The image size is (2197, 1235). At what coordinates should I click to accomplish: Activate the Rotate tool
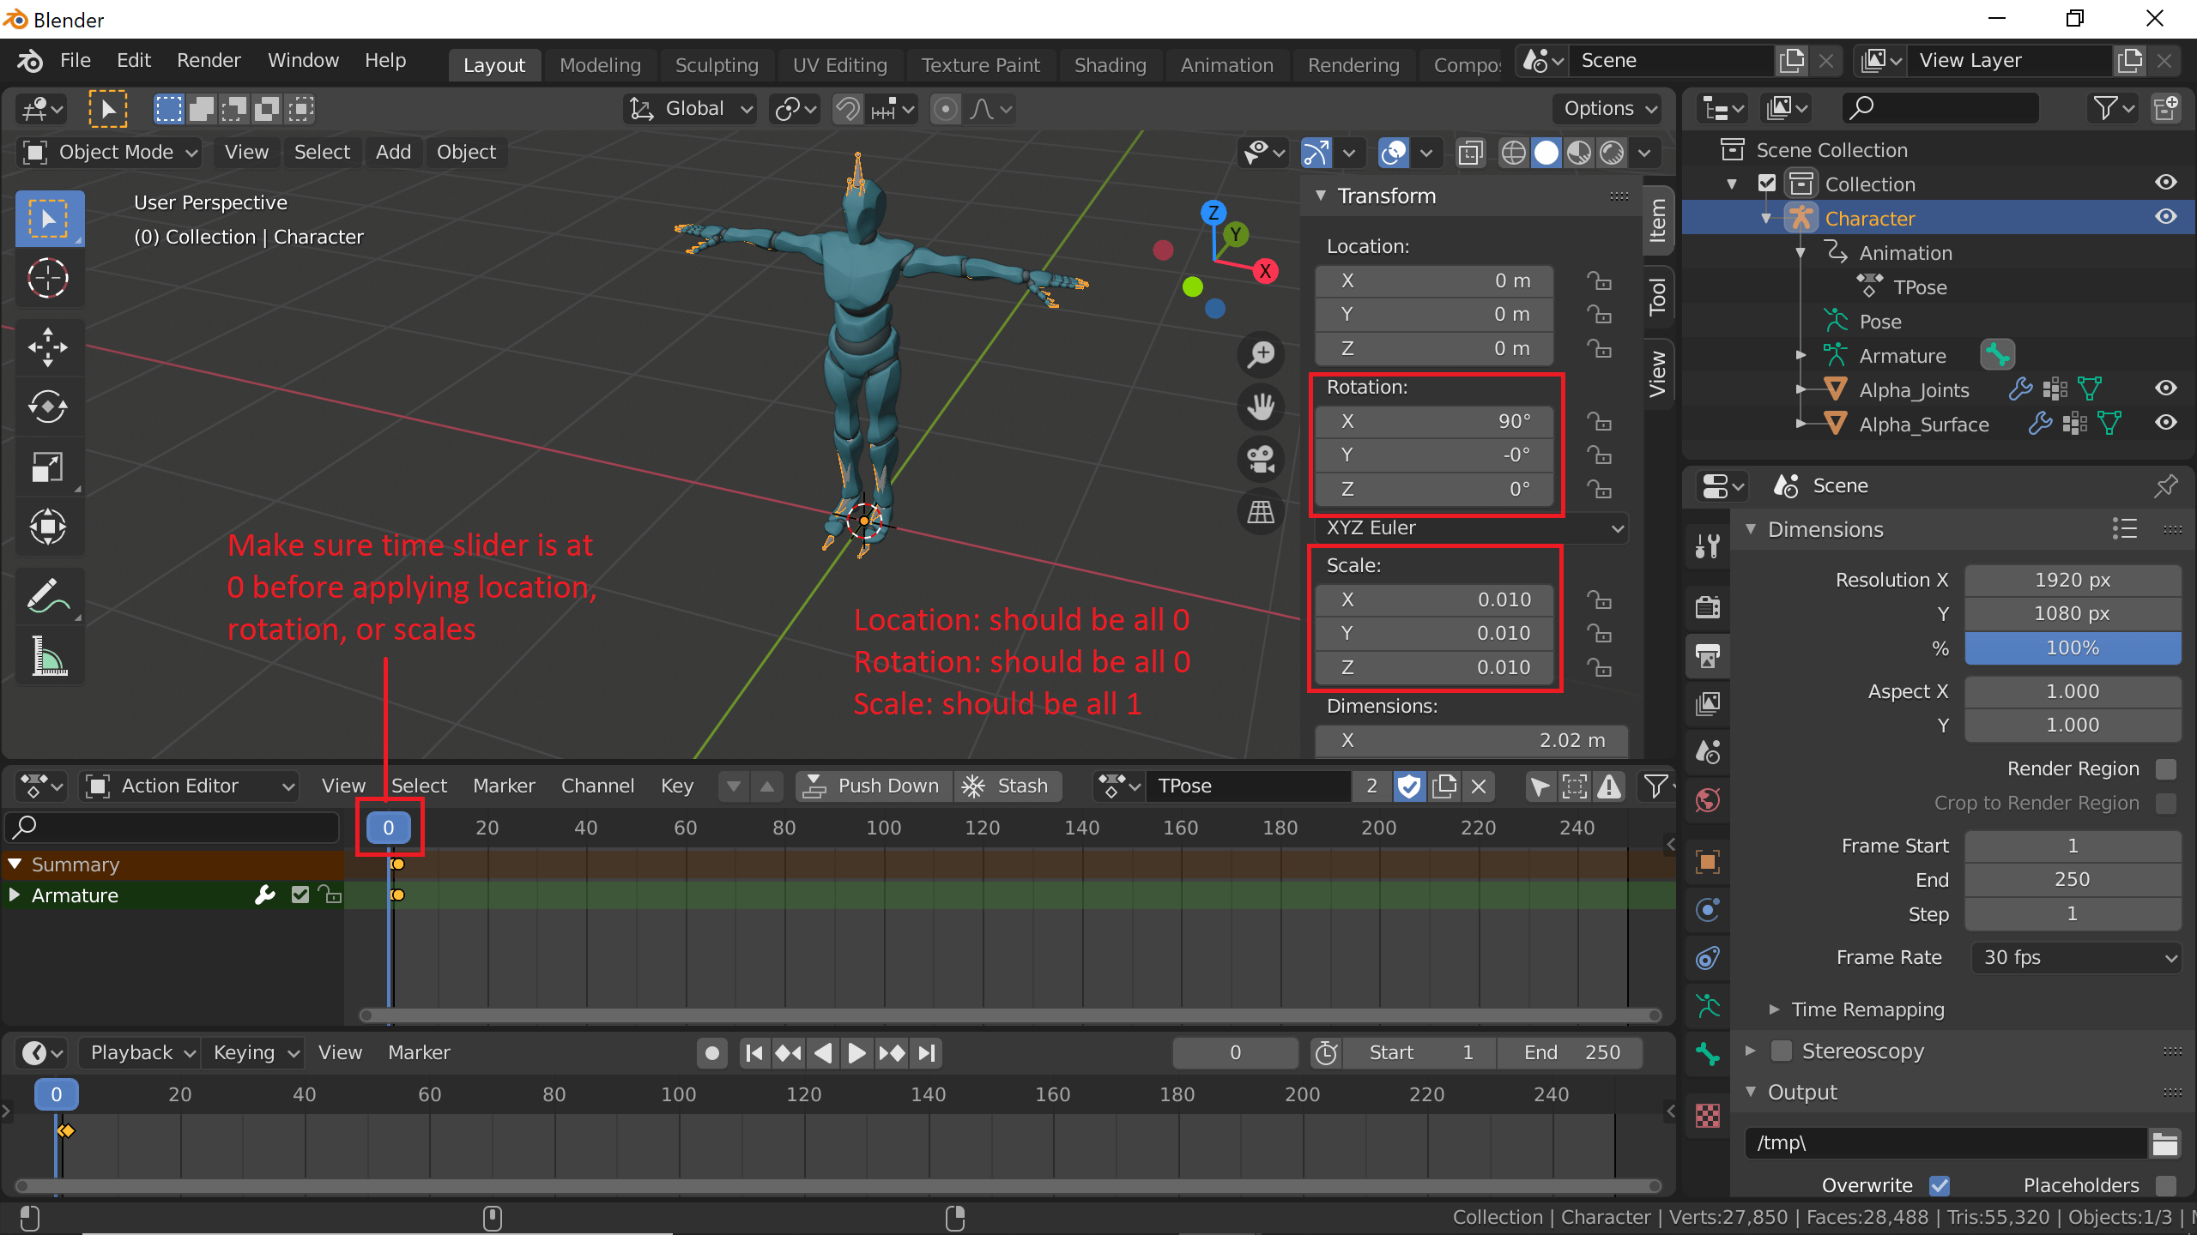48,407
